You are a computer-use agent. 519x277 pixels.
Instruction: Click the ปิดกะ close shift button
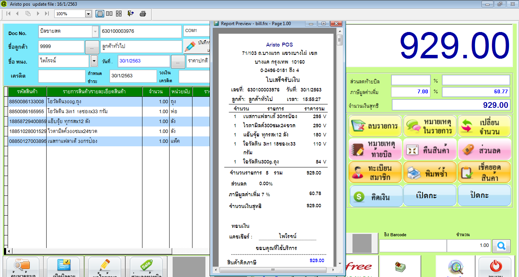[x=484, y=196]
